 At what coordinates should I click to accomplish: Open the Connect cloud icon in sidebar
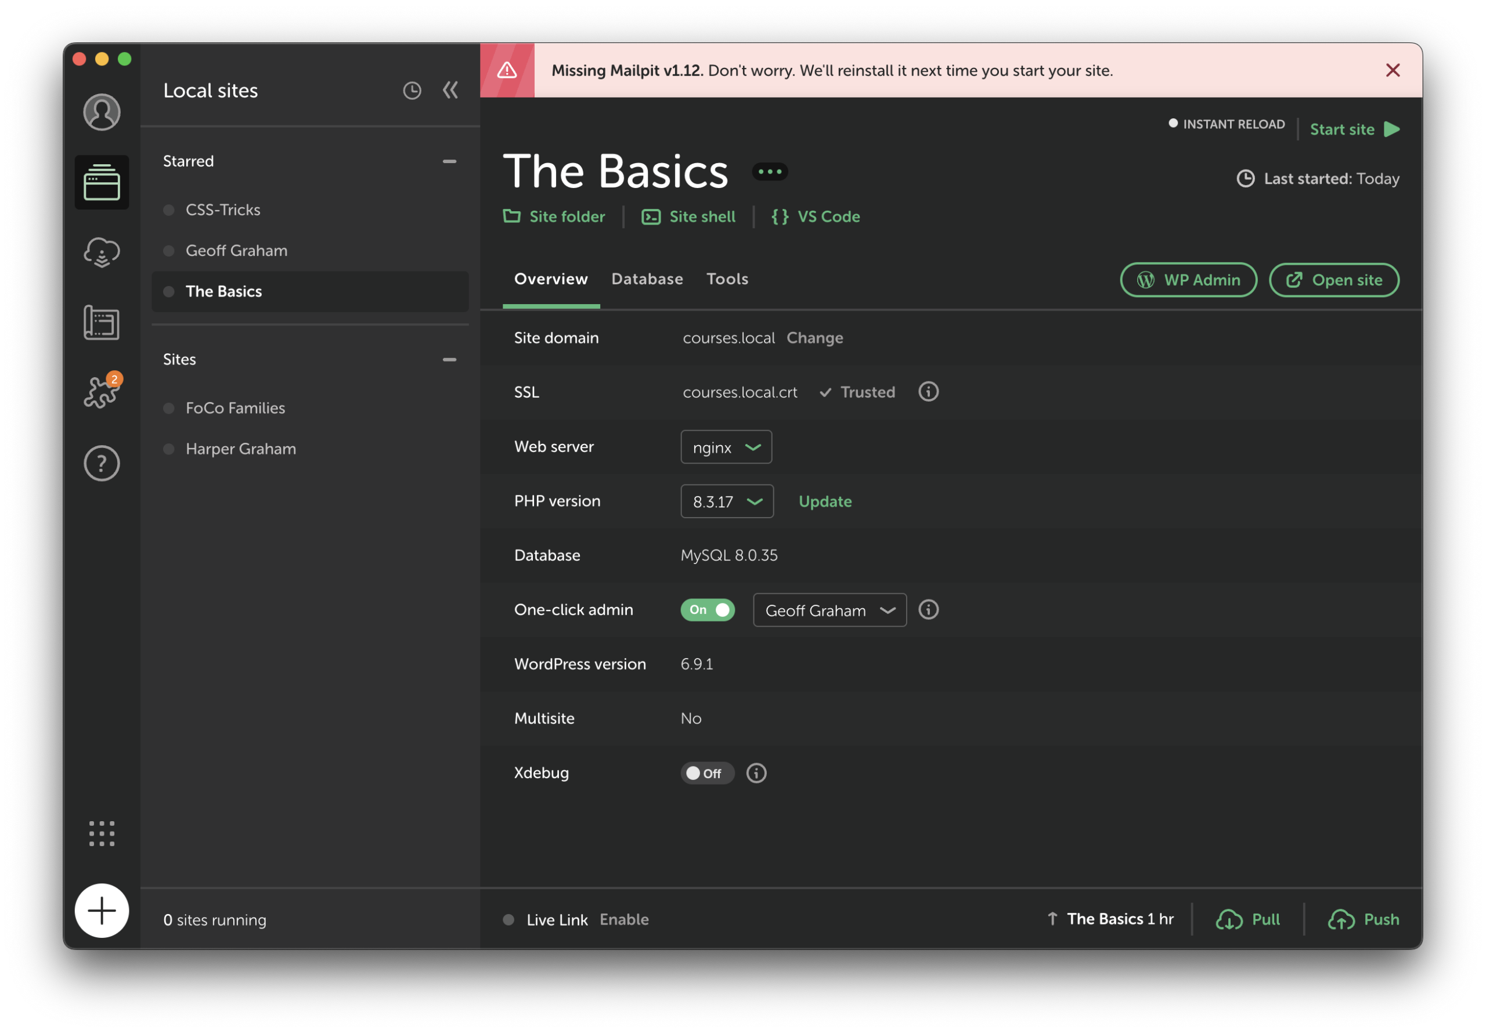[x=102, y=252]
